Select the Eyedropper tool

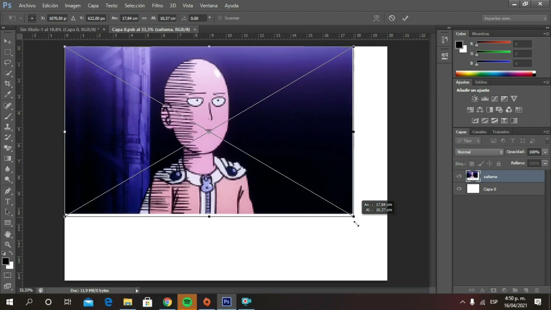[x=8, y=94]
